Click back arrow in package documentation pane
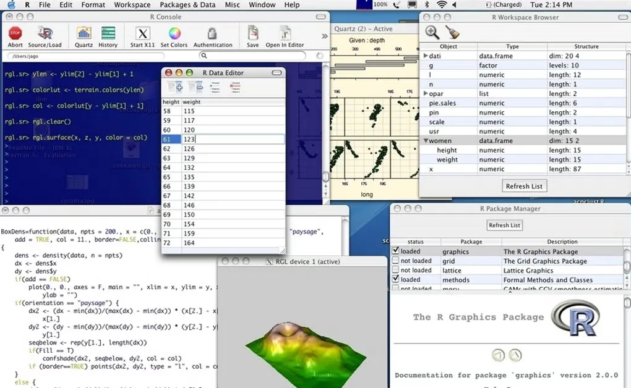This screenshot has width=631, height=388. (498, 355)
